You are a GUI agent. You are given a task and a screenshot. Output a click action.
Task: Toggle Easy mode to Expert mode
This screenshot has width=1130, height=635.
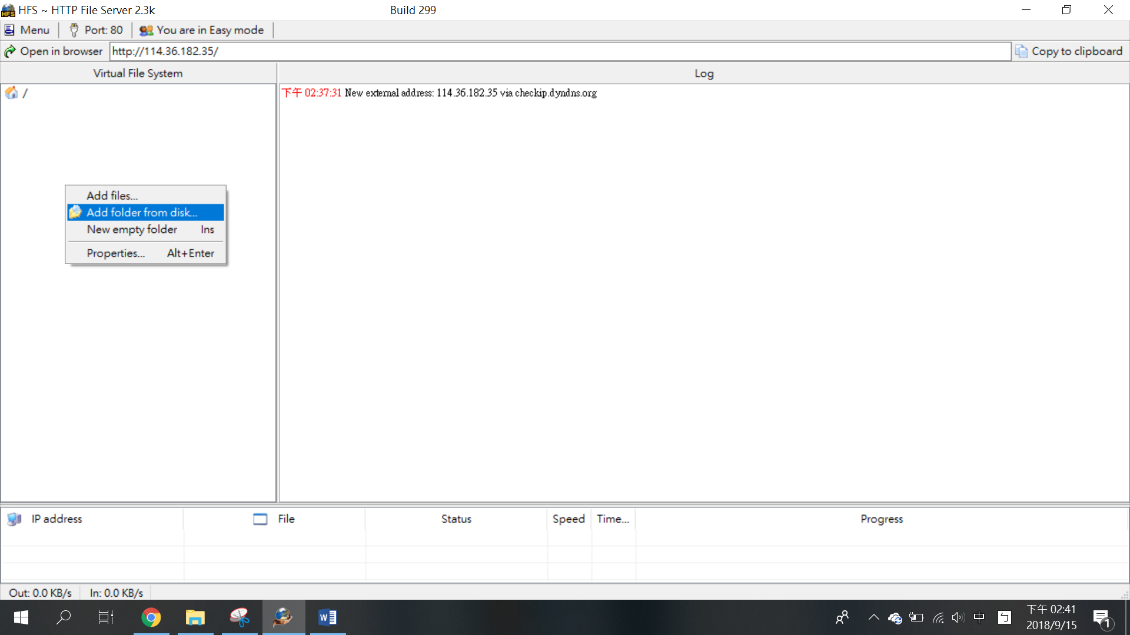click(x=210, y=30)
